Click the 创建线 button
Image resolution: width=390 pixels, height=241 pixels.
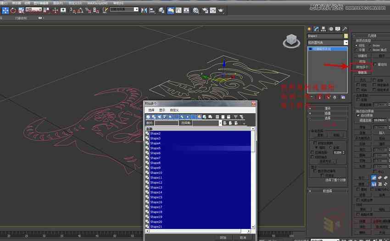coord(362,56)
